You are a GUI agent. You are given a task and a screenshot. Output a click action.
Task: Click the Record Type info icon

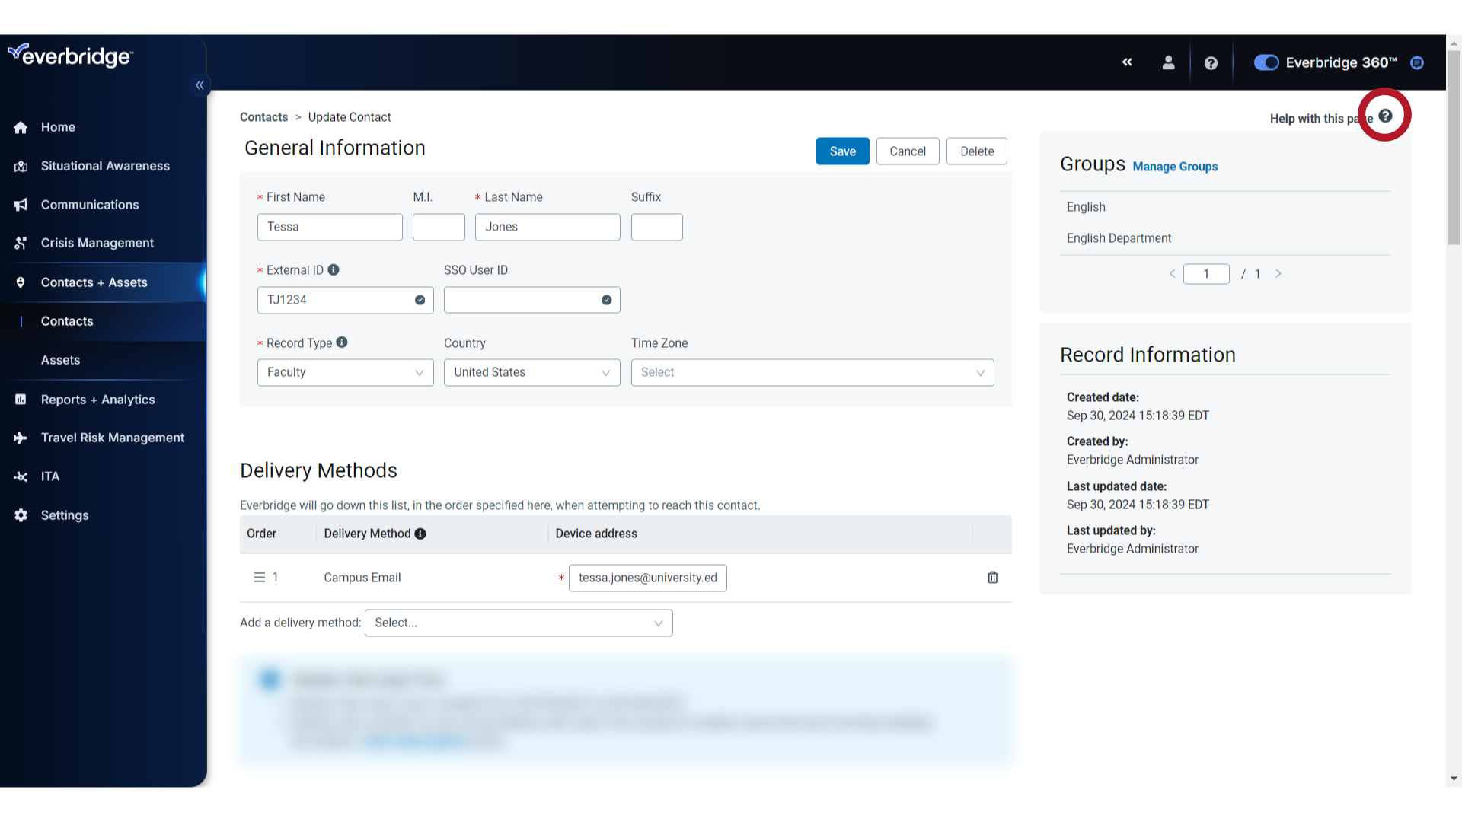click(x=342, y=342)
